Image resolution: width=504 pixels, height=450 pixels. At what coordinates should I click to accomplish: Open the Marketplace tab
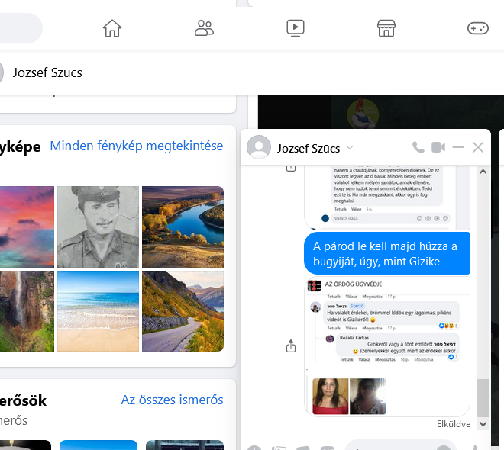386,28
